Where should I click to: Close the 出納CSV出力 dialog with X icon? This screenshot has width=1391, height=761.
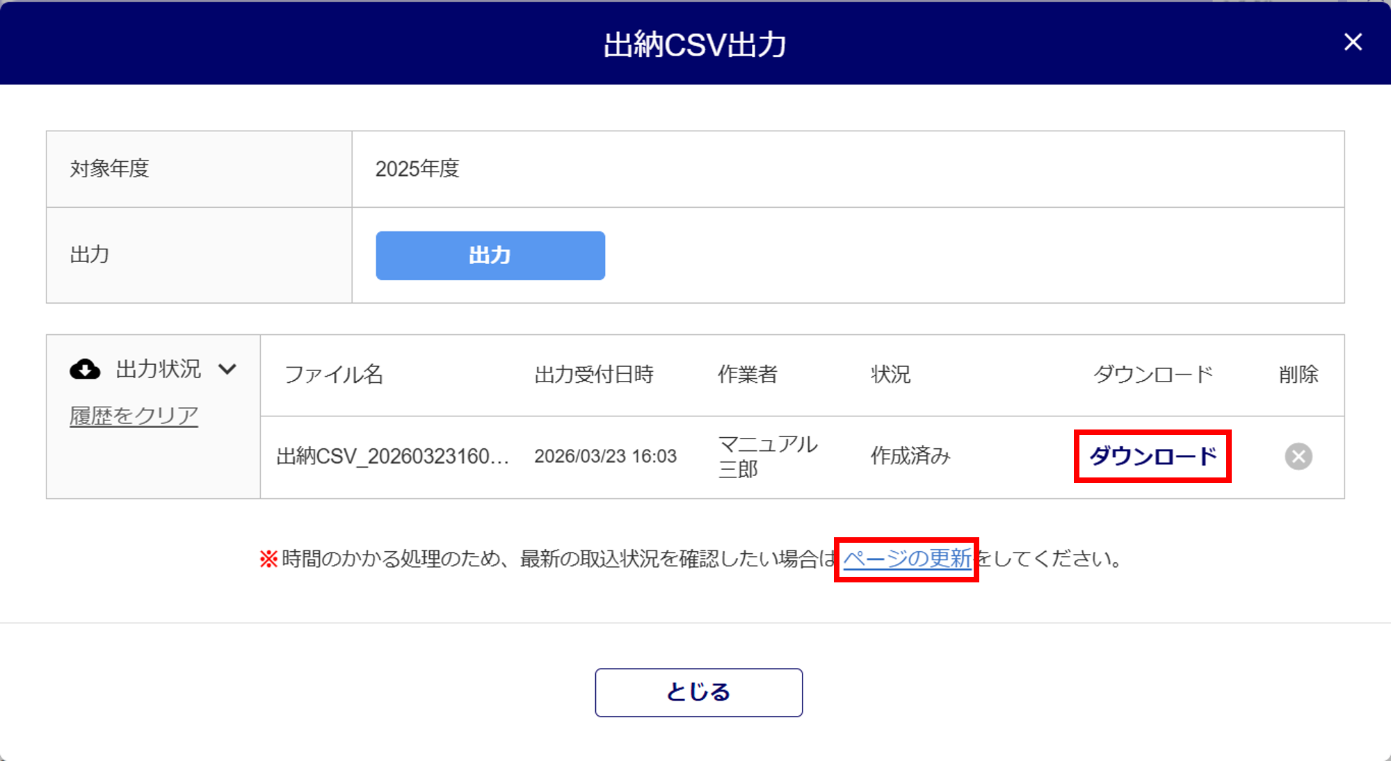(x=1353, y=42)
